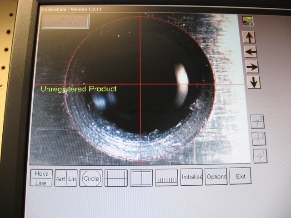Viewport: 291px width, 218px height.
Task: Select crosshair preset 3
Action: [x=258, y=121]
